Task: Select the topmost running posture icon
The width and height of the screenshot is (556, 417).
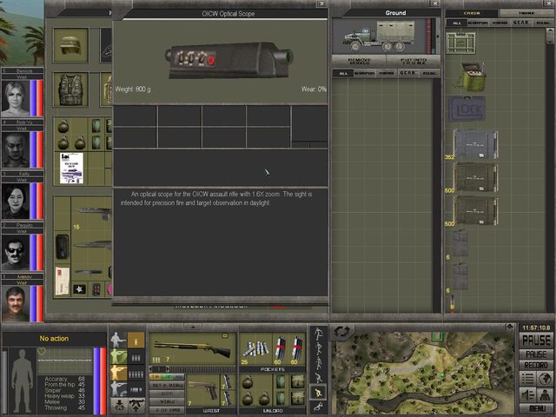Action: pos(319,334)
